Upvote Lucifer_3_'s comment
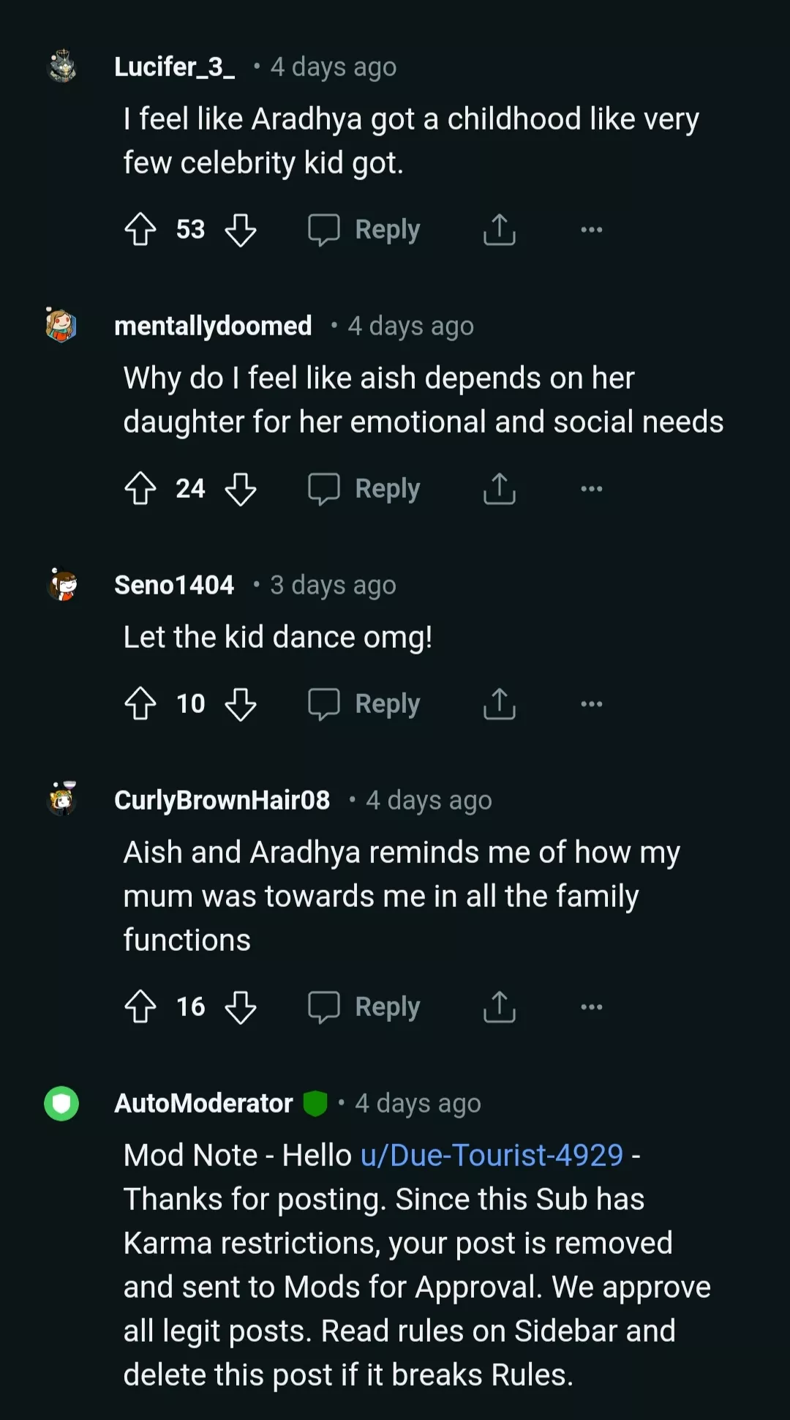Image resolution: width=790 pixels, height=1420 pixels. point(140,229)
